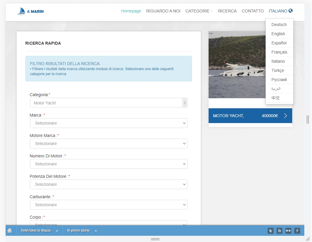Open the Carburante dropdown
Image resolution: width=312 pixels, height=242 pixels.
(x=109, y=205)
